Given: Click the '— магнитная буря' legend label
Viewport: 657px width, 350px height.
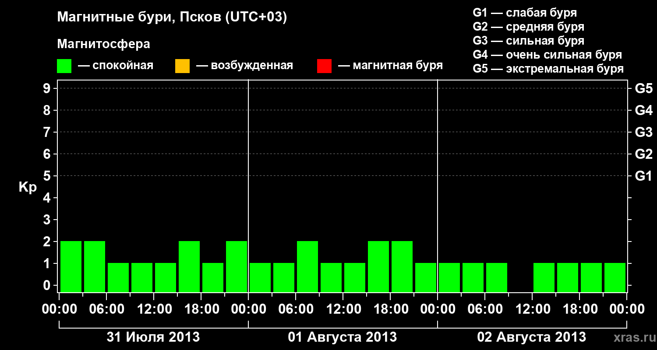Looking at the screenshot, I should point(391,66).
